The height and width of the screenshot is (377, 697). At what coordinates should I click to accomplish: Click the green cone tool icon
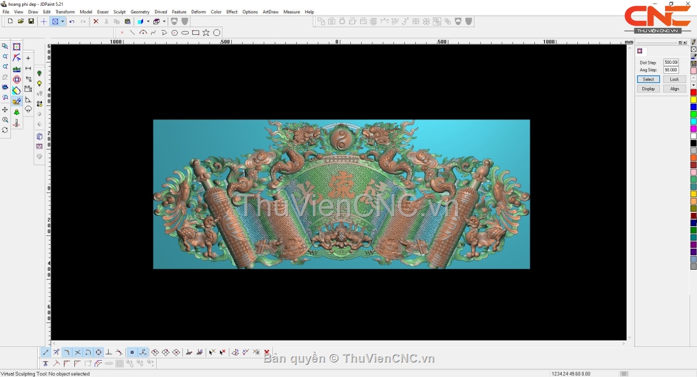tap(17, 112)
